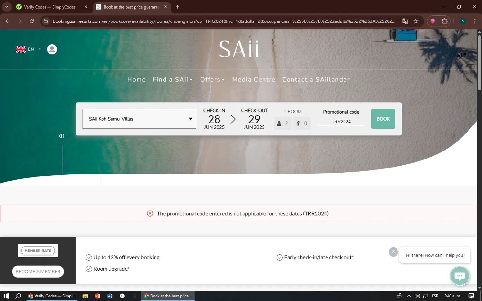Image resolution: width=482 pixels, height=301 pixels.
Task: Open File Explorer from the taskbar
Action: [85, 296]
